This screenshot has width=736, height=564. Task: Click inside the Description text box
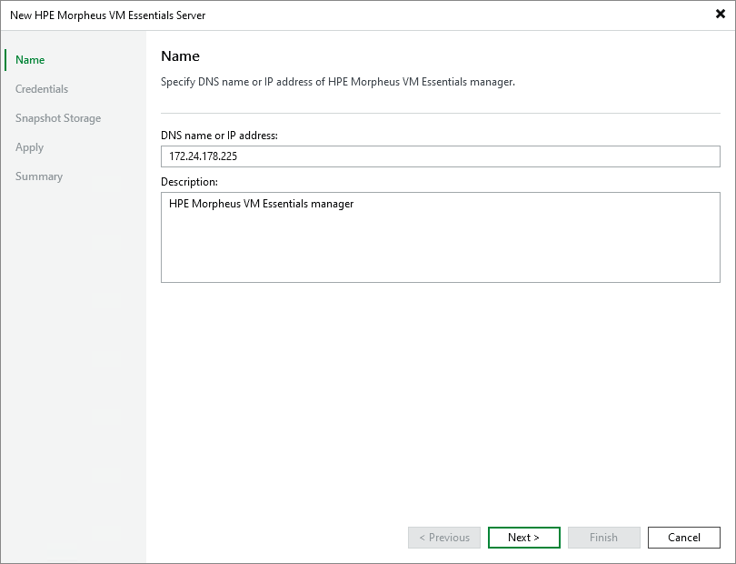[441, 237]
